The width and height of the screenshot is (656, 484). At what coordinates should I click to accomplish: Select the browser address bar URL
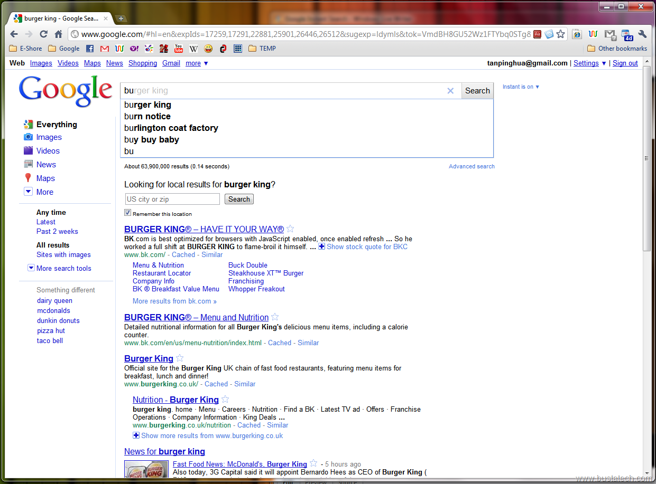(x=306, y=34)
